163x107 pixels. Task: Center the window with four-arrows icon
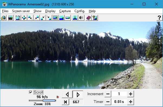click(x=24, y=18)
